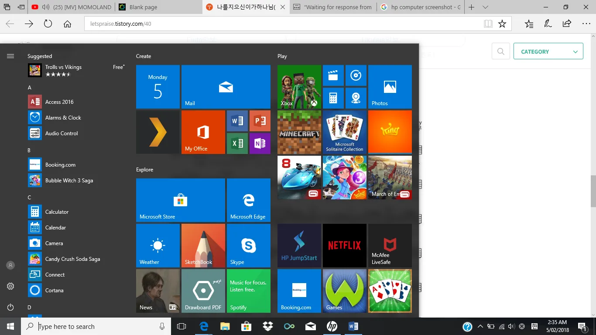Screen dimensions: 596x335
Task: Click the Power button in Start menu
Action: coord(10,307)
